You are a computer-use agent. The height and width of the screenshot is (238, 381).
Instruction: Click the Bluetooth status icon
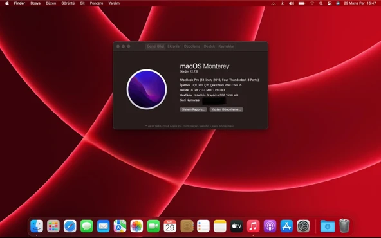(x=282, y=3)
